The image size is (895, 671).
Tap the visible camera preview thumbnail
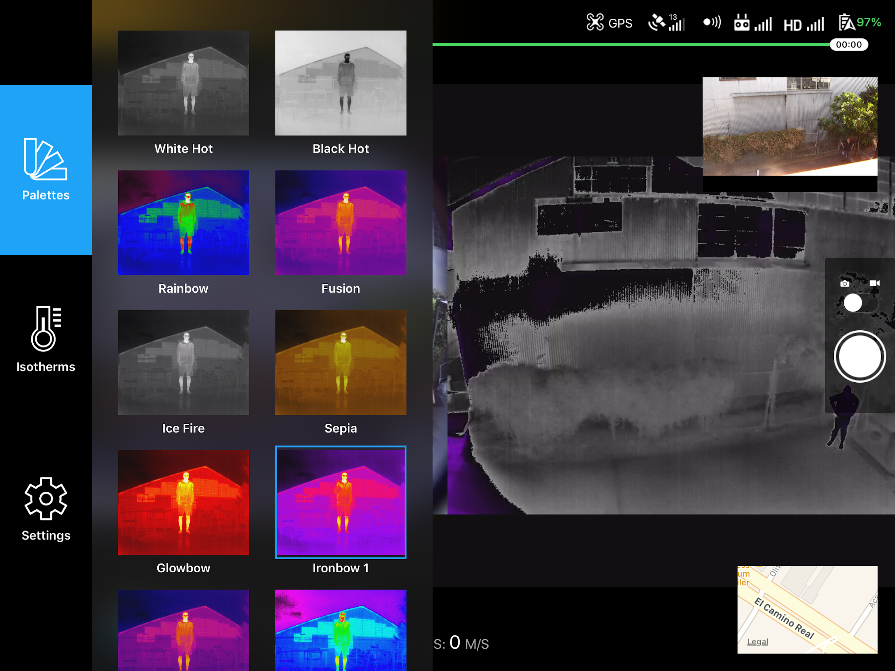(x=790, y=126)
